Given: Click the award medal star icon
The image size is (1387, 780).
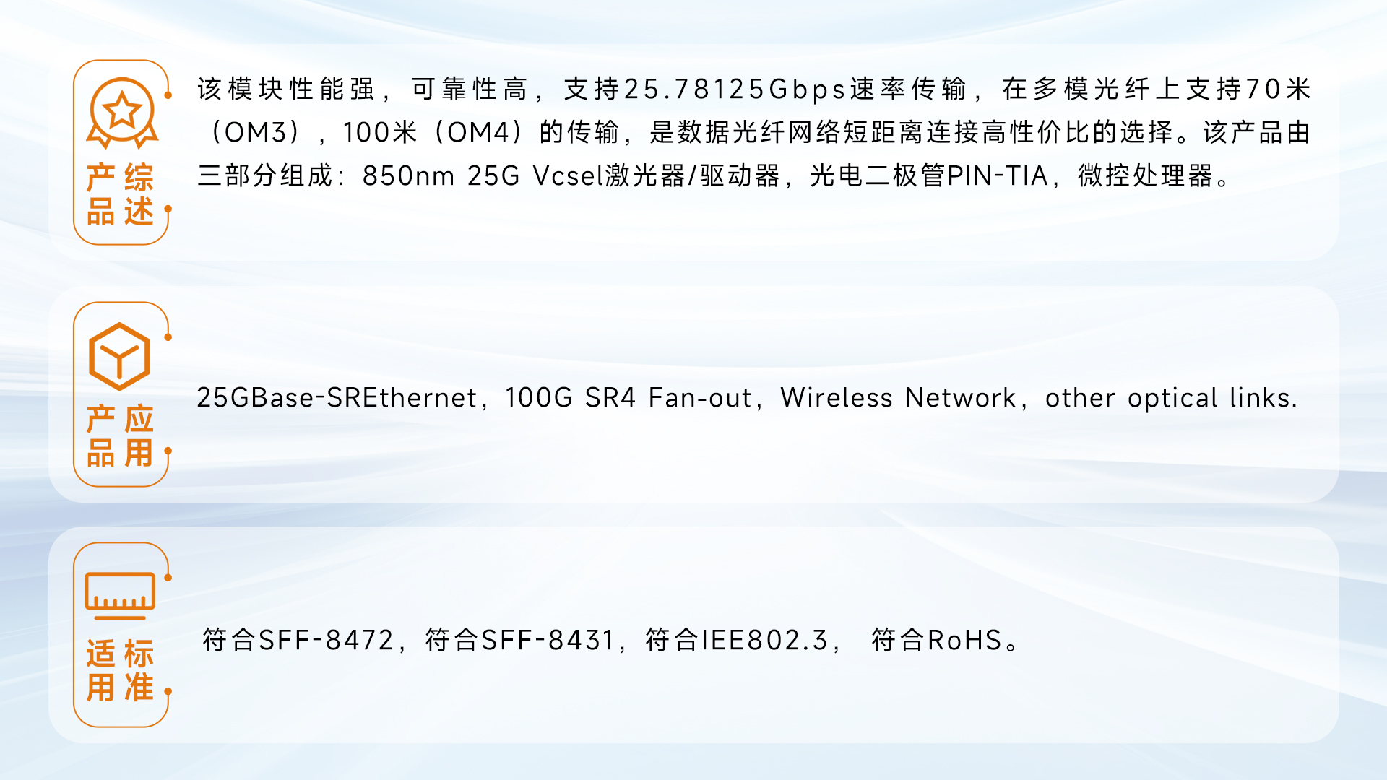Looking at the screenshot, I should [x=122, y=113].
